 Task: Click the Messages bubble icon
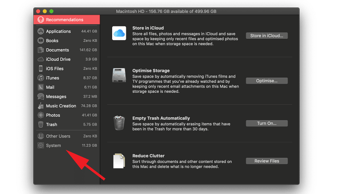point(41,96)
